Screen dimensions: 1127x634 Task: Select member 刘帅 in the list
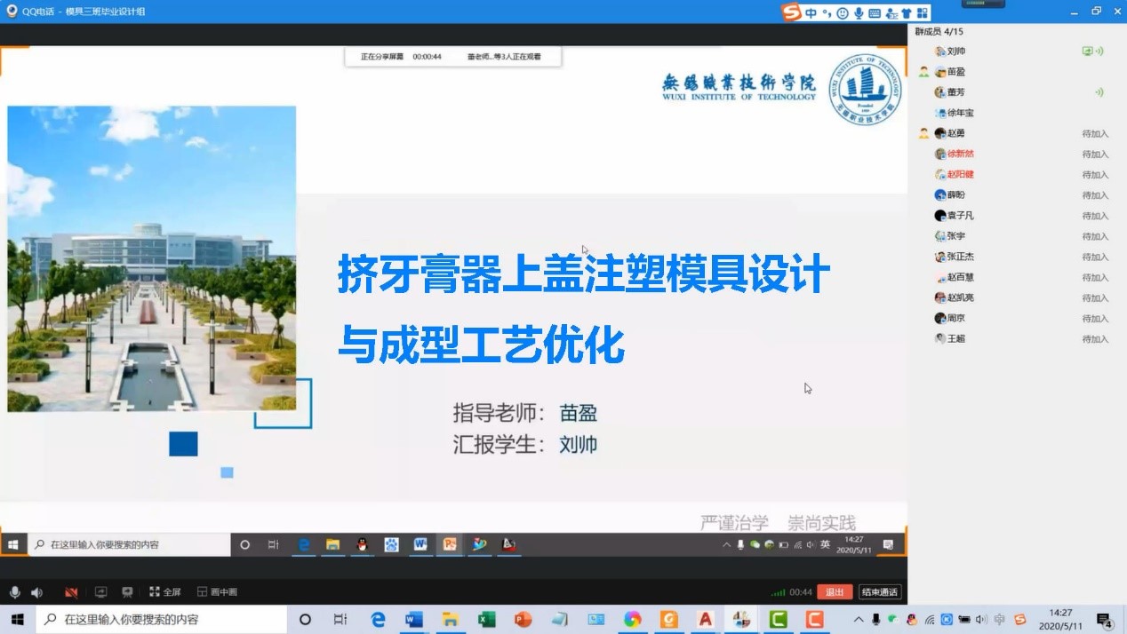(955, 52)
